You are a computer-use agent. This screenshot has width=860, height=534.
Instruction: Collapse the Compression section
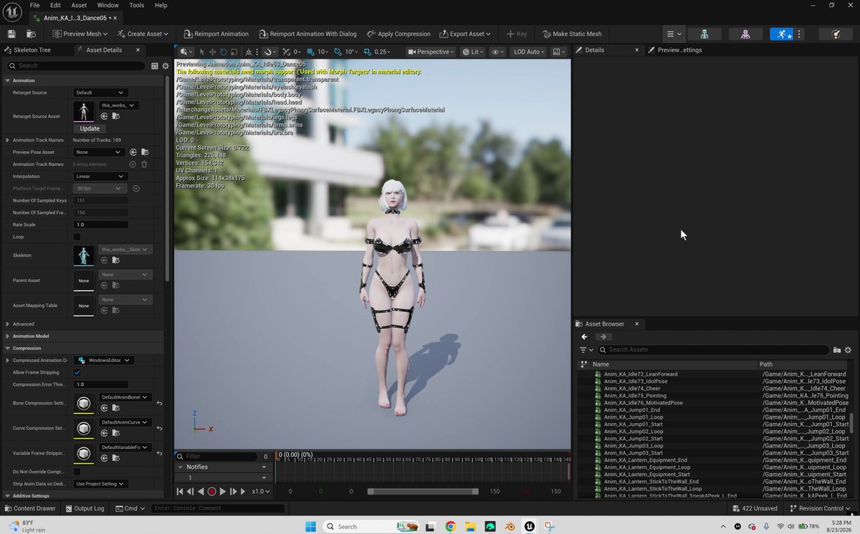tap(8, 348)
